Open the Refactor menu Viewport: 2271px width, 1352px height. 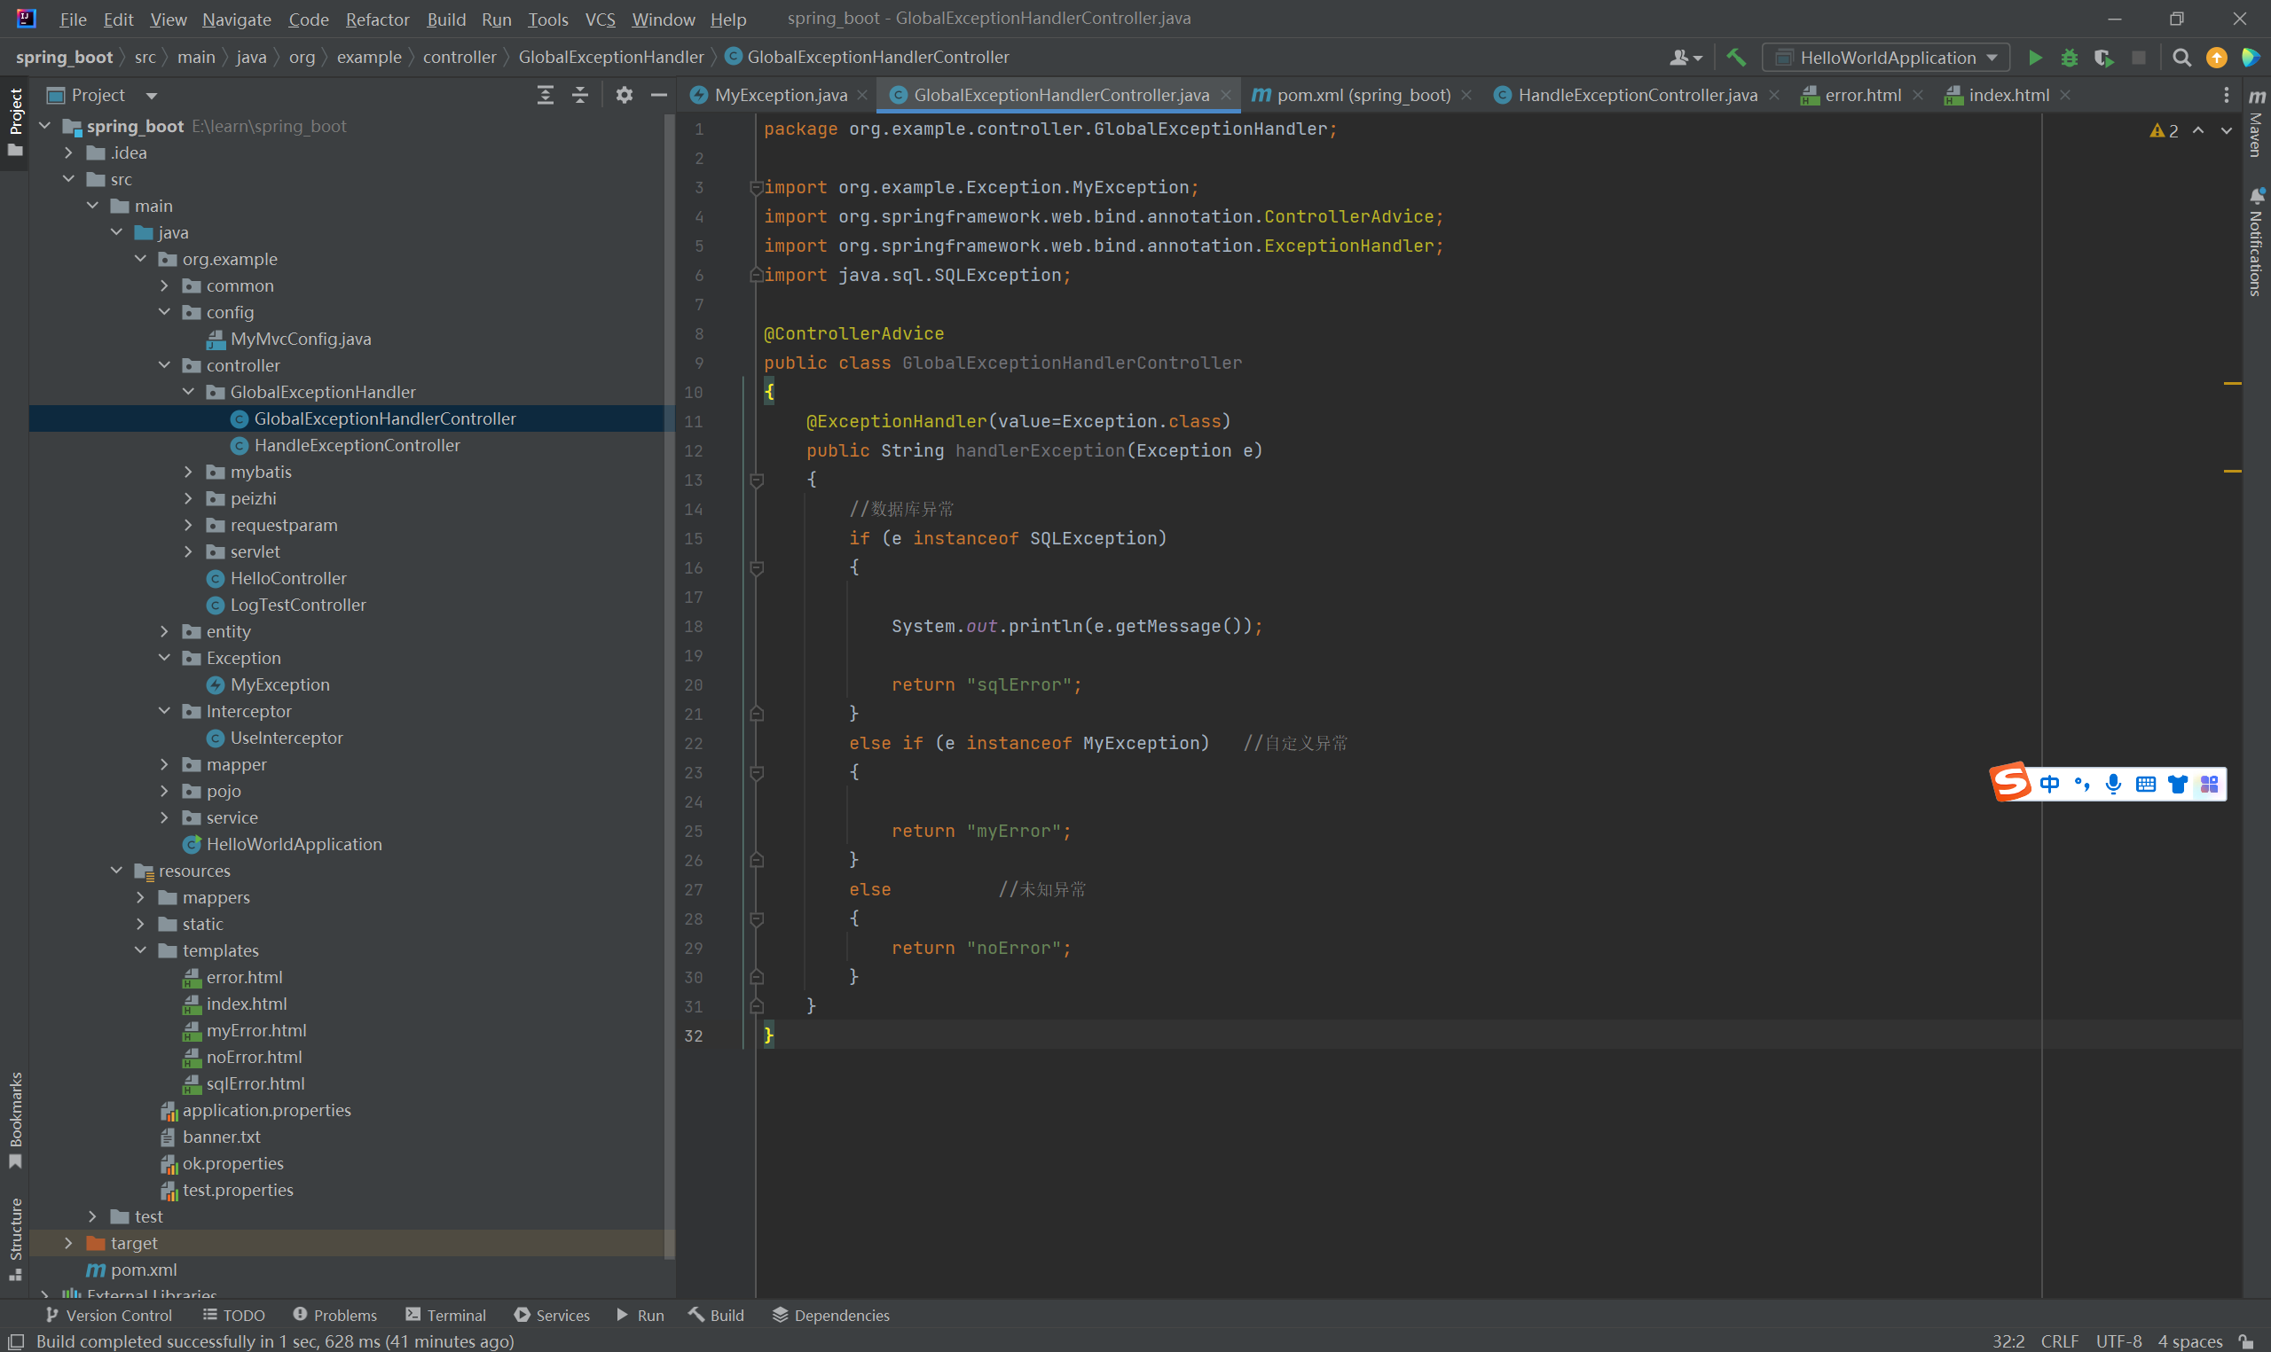[376, 20]
